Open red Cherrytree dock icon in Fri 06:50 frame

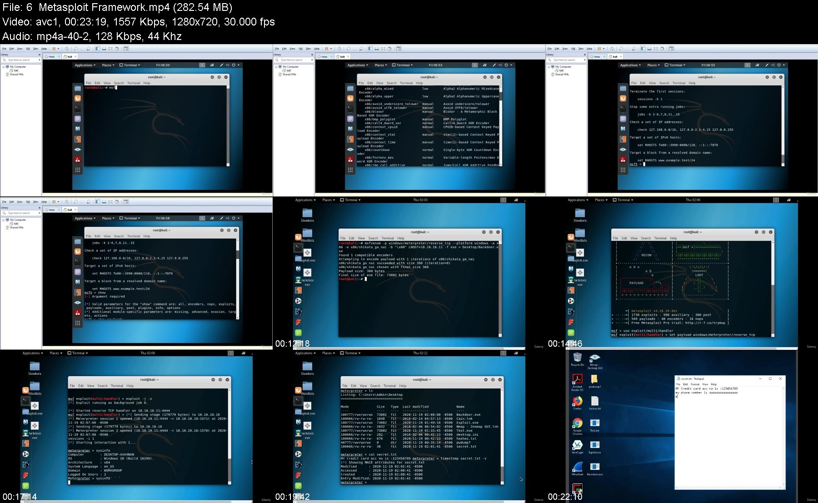78,159
